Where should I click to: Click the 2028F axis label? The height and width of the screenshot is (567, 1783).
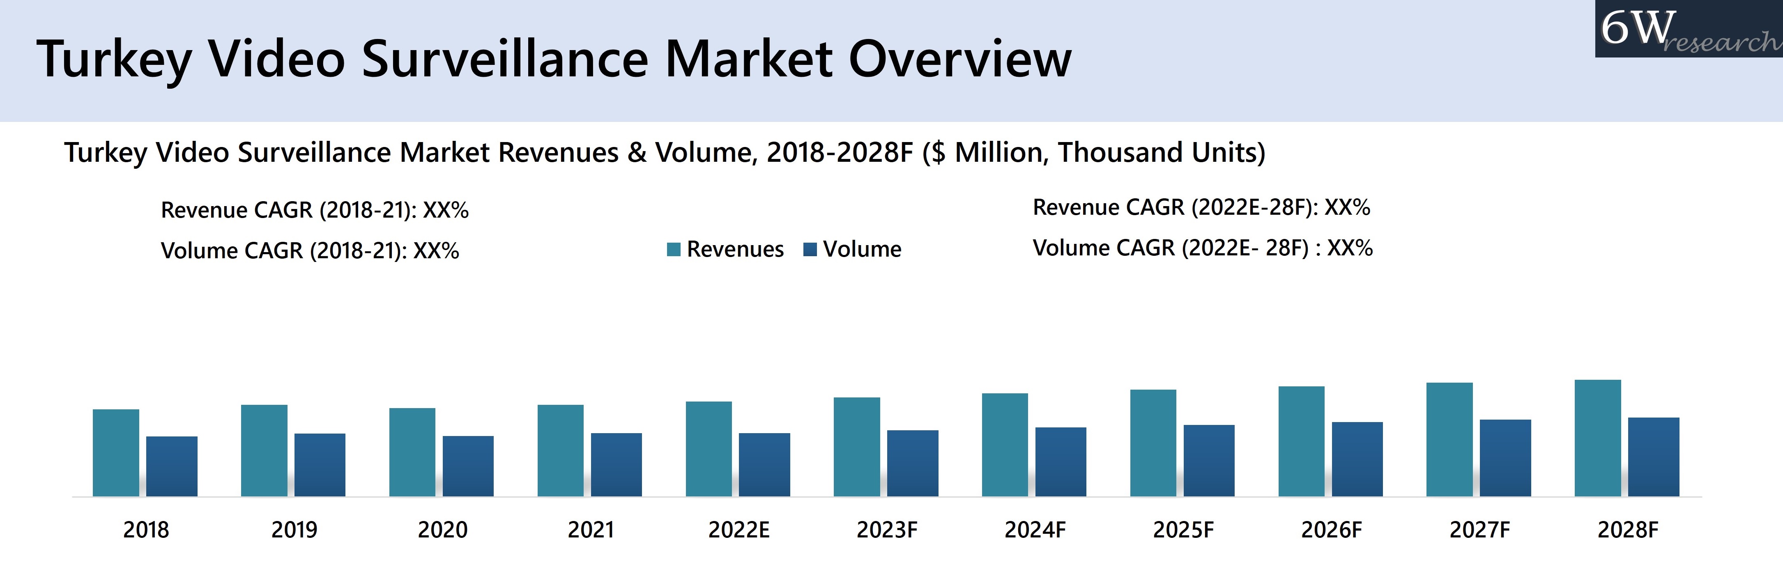1628,530
